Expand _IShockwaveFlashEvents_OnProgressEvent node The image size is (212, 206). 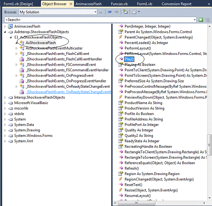(x=16, y=76)
